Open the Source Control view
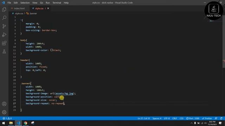Image resolution: width=225 pixels, height=126 pixels. [x=4, y=26]
